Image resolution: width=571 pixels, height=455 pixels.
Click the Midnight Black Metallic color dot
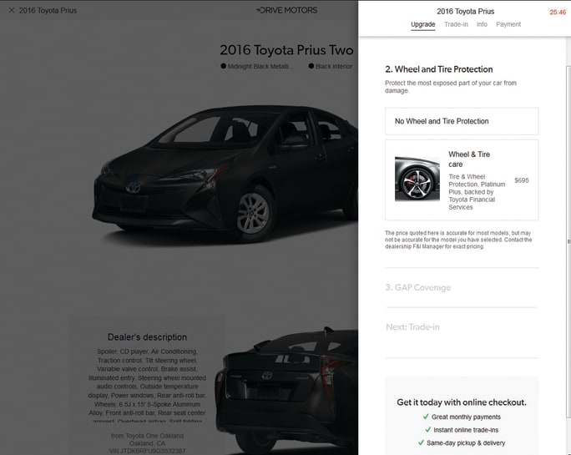(224, 66)
